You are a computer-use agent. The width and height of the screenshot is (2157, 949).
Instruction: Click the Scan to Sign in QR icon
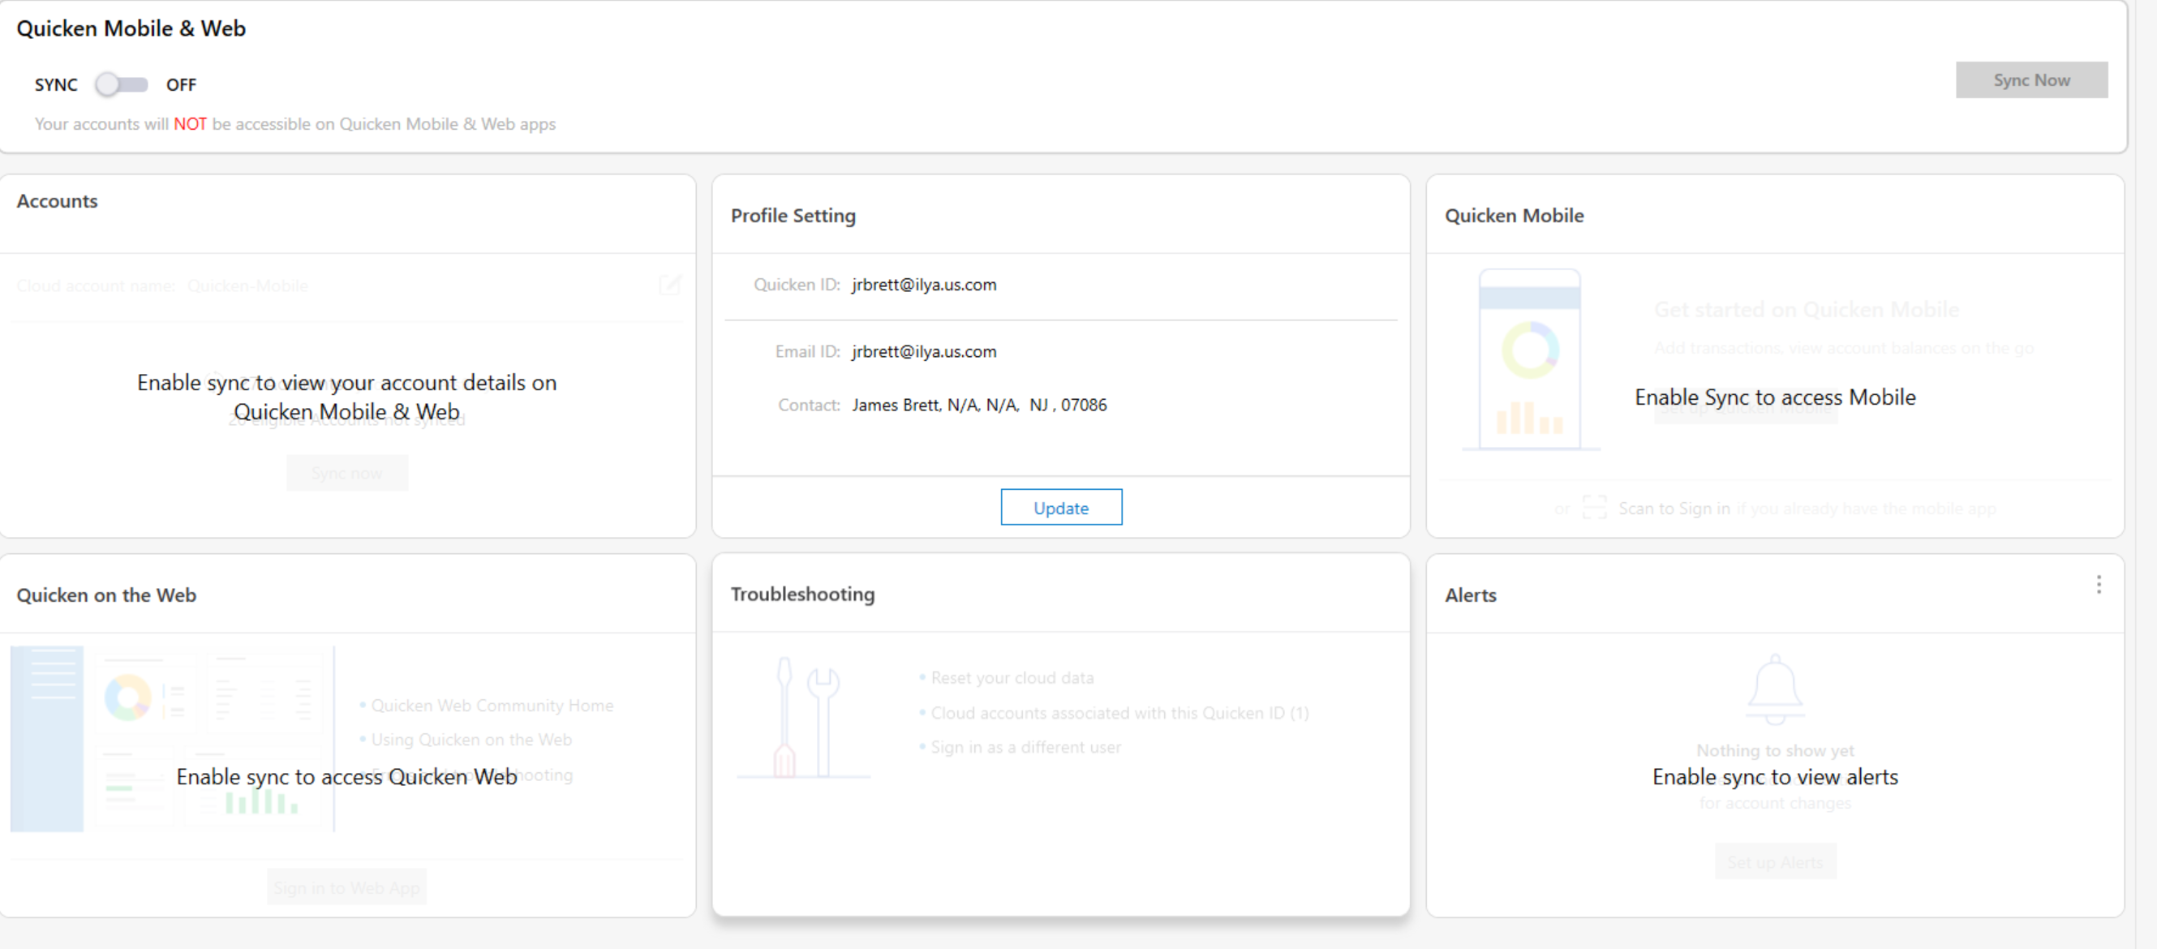tap(1593, 508)
